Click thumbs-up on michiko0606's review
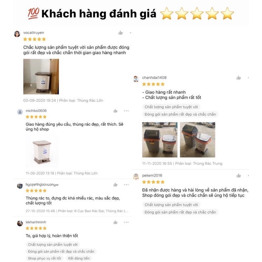 click(x=115, y=111)
